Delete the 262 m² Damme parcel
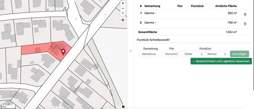The height and width of the screenshot is (109, 254). coord(245,14)
